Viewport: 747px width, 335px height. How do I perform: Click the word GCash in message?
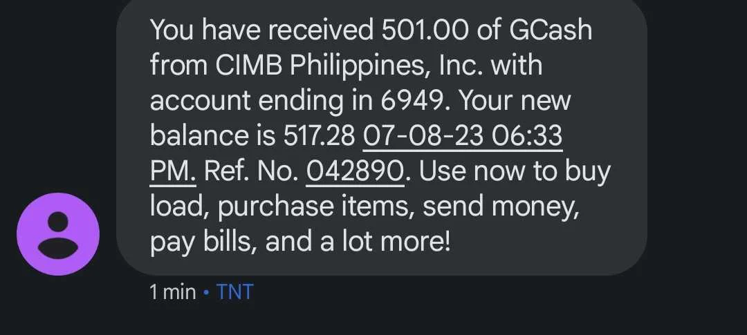pyautogui.click(x=551, y=30)
